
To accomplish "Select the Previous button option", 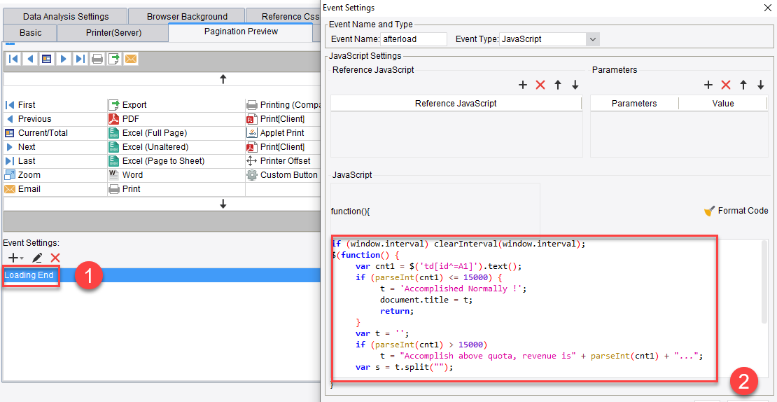I will tap(28, 119).
